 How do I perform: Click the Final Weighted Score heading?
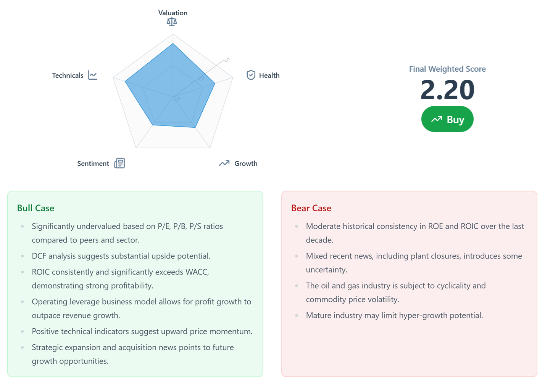coord(447,69)
